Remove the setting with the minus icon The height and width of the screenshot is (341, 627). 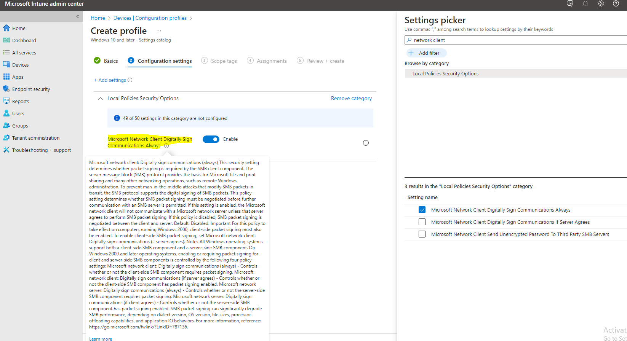(366, 143)
